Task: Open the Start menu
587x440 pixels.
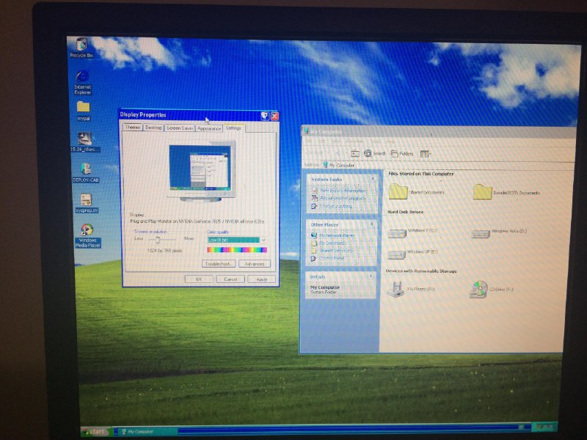Action: click(96, 432)
